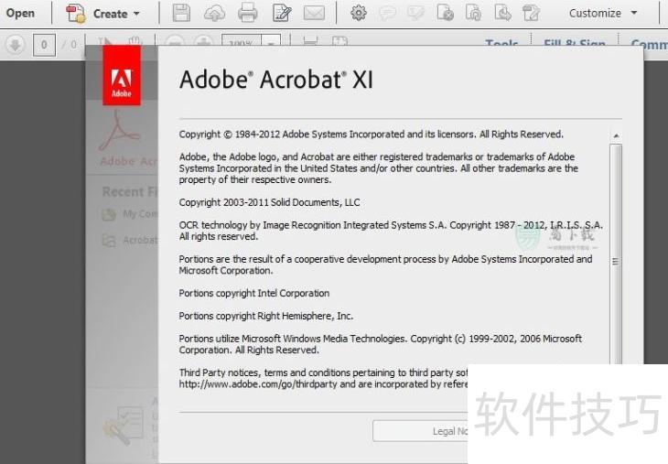Click the Open button in toolbar
The width and height of the screenshot is (668, 464).
click(x=20, y=13)
